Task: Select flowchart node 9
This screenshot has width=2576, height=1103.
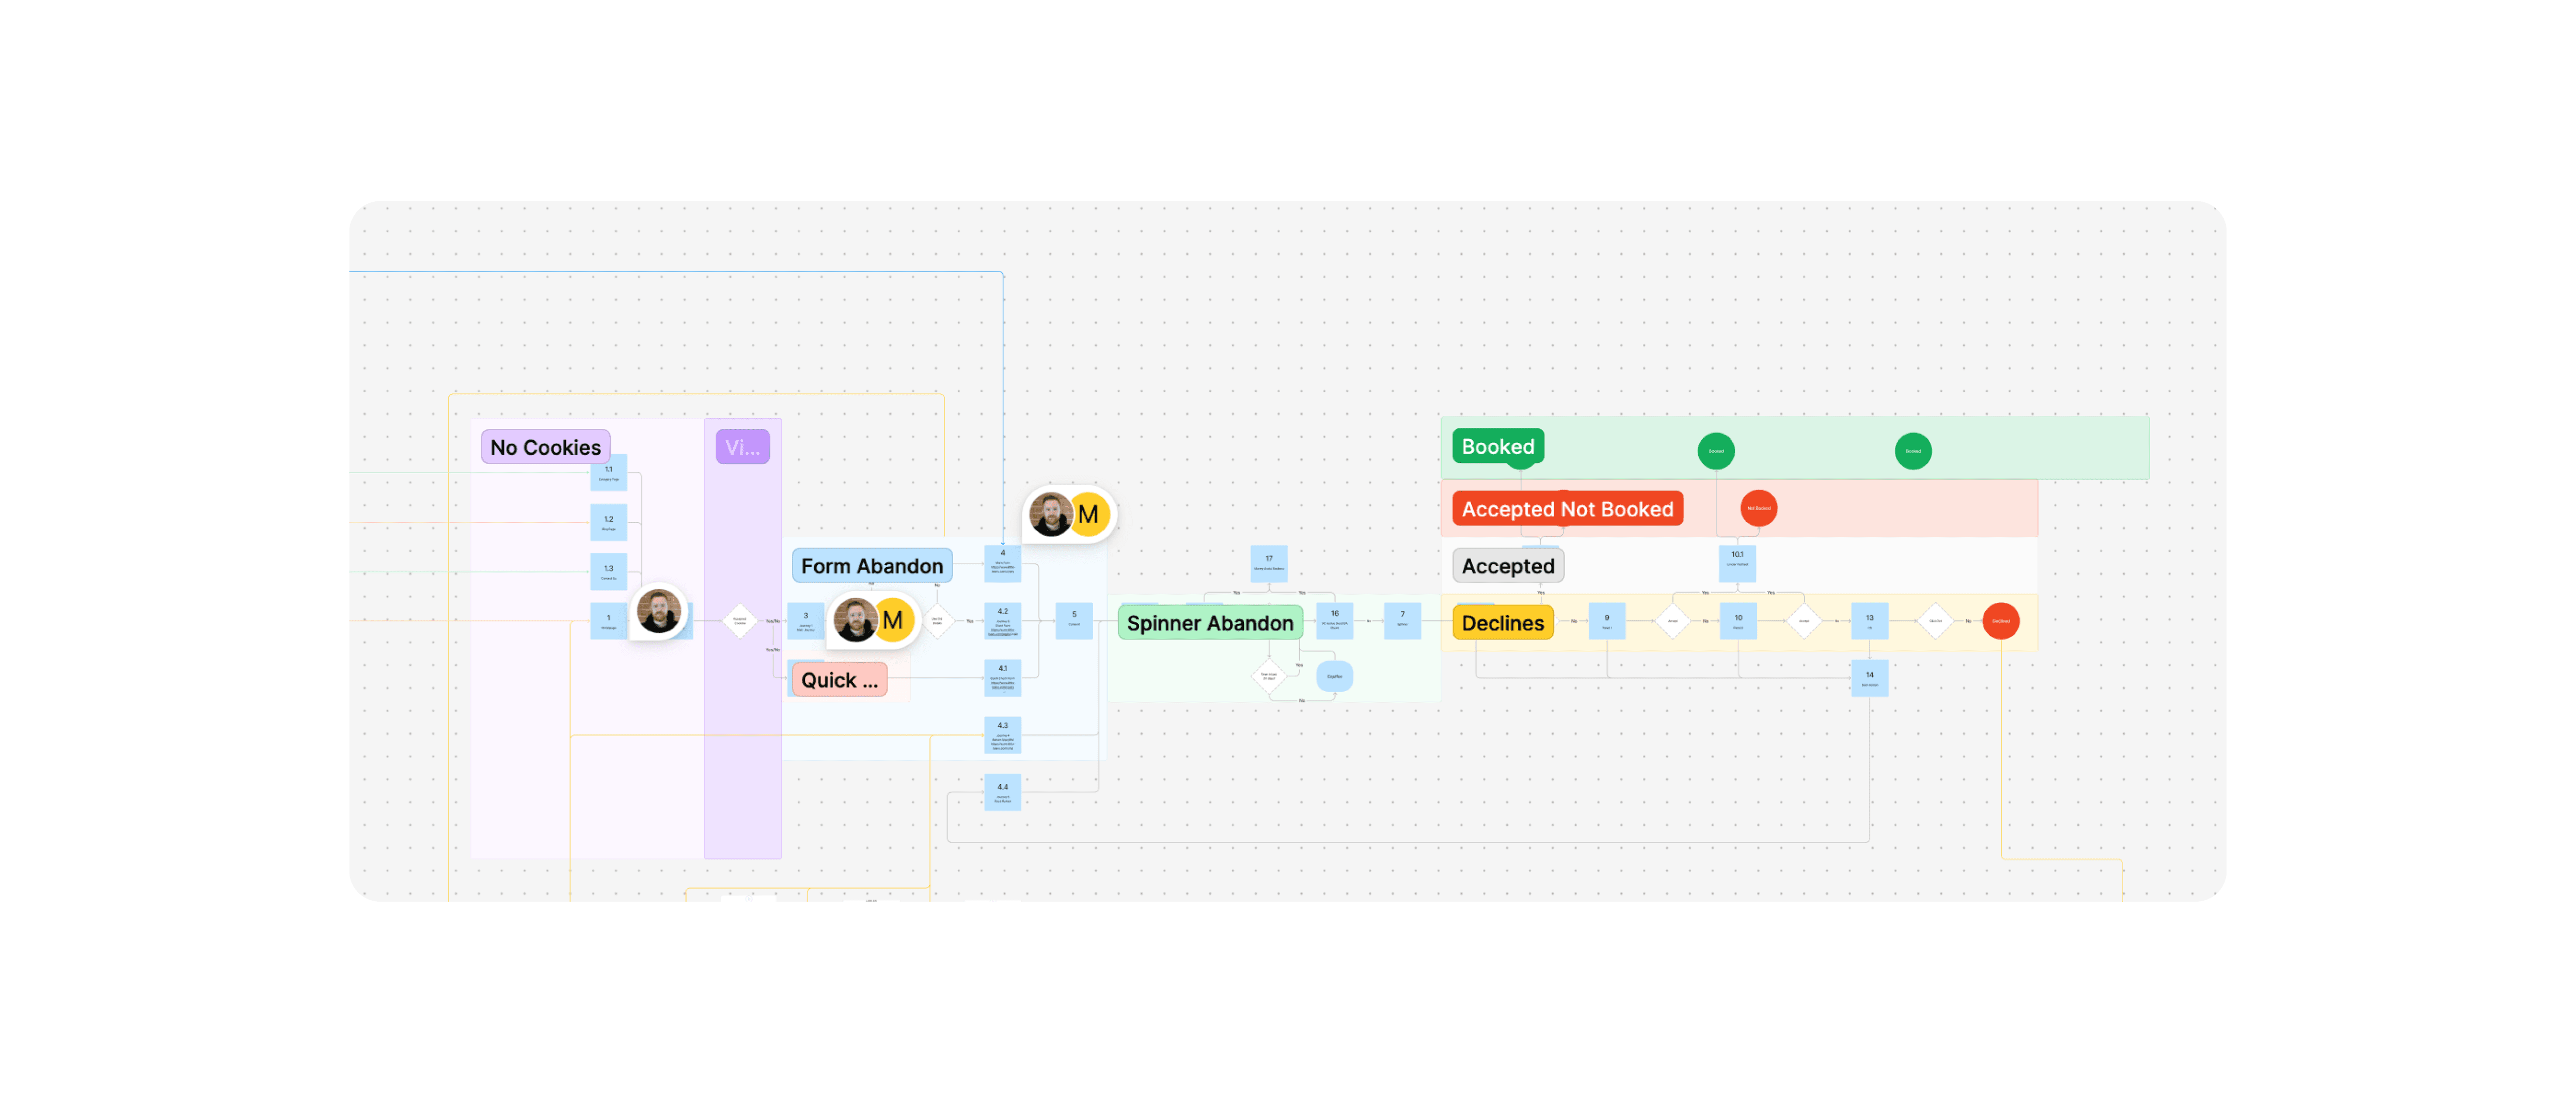Action: point(1607,621)
